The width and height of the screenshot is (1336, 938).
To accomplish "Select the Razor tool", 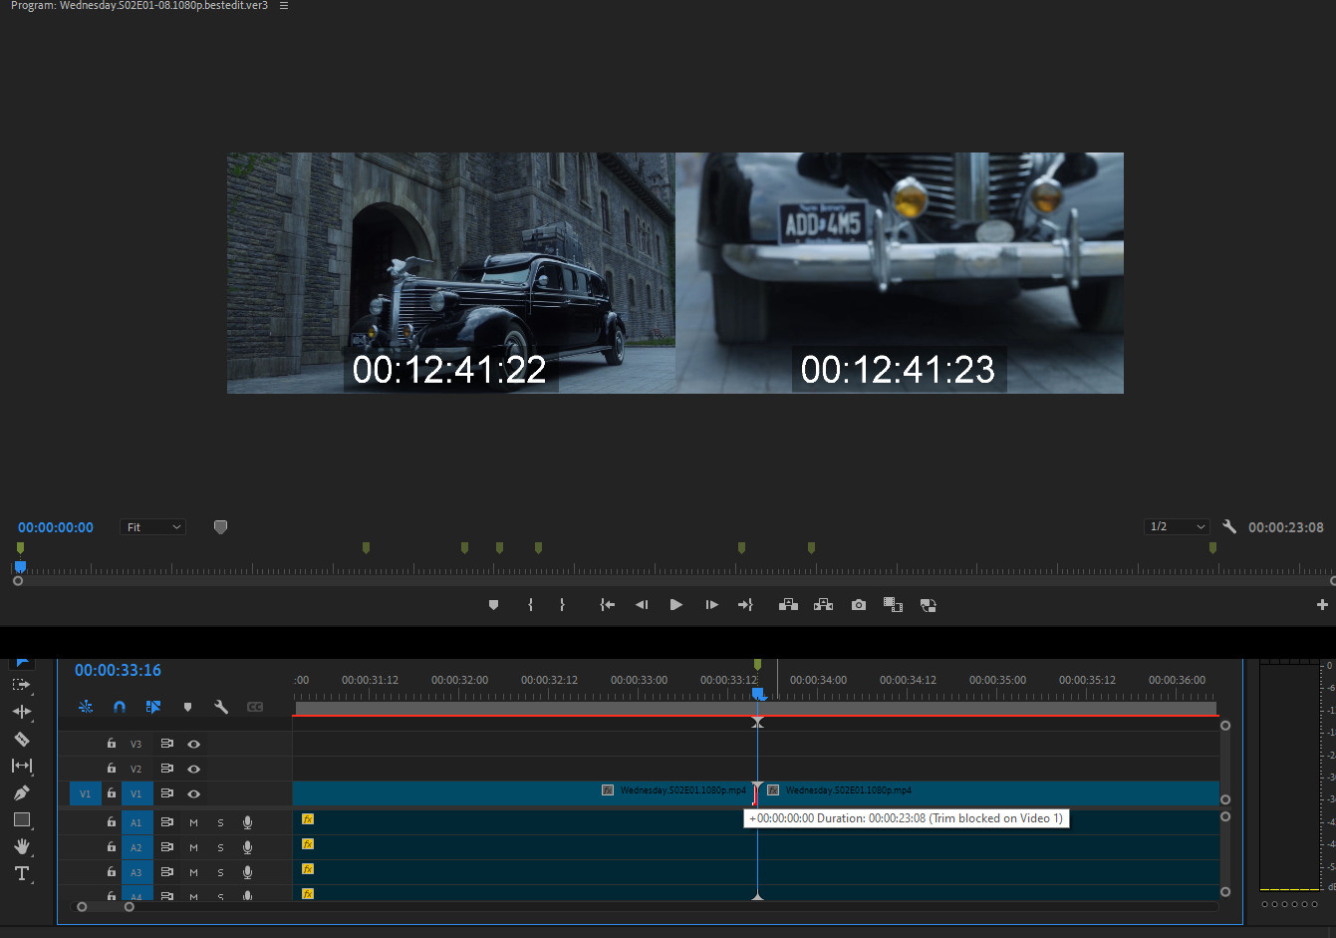I will coord(21,739).
